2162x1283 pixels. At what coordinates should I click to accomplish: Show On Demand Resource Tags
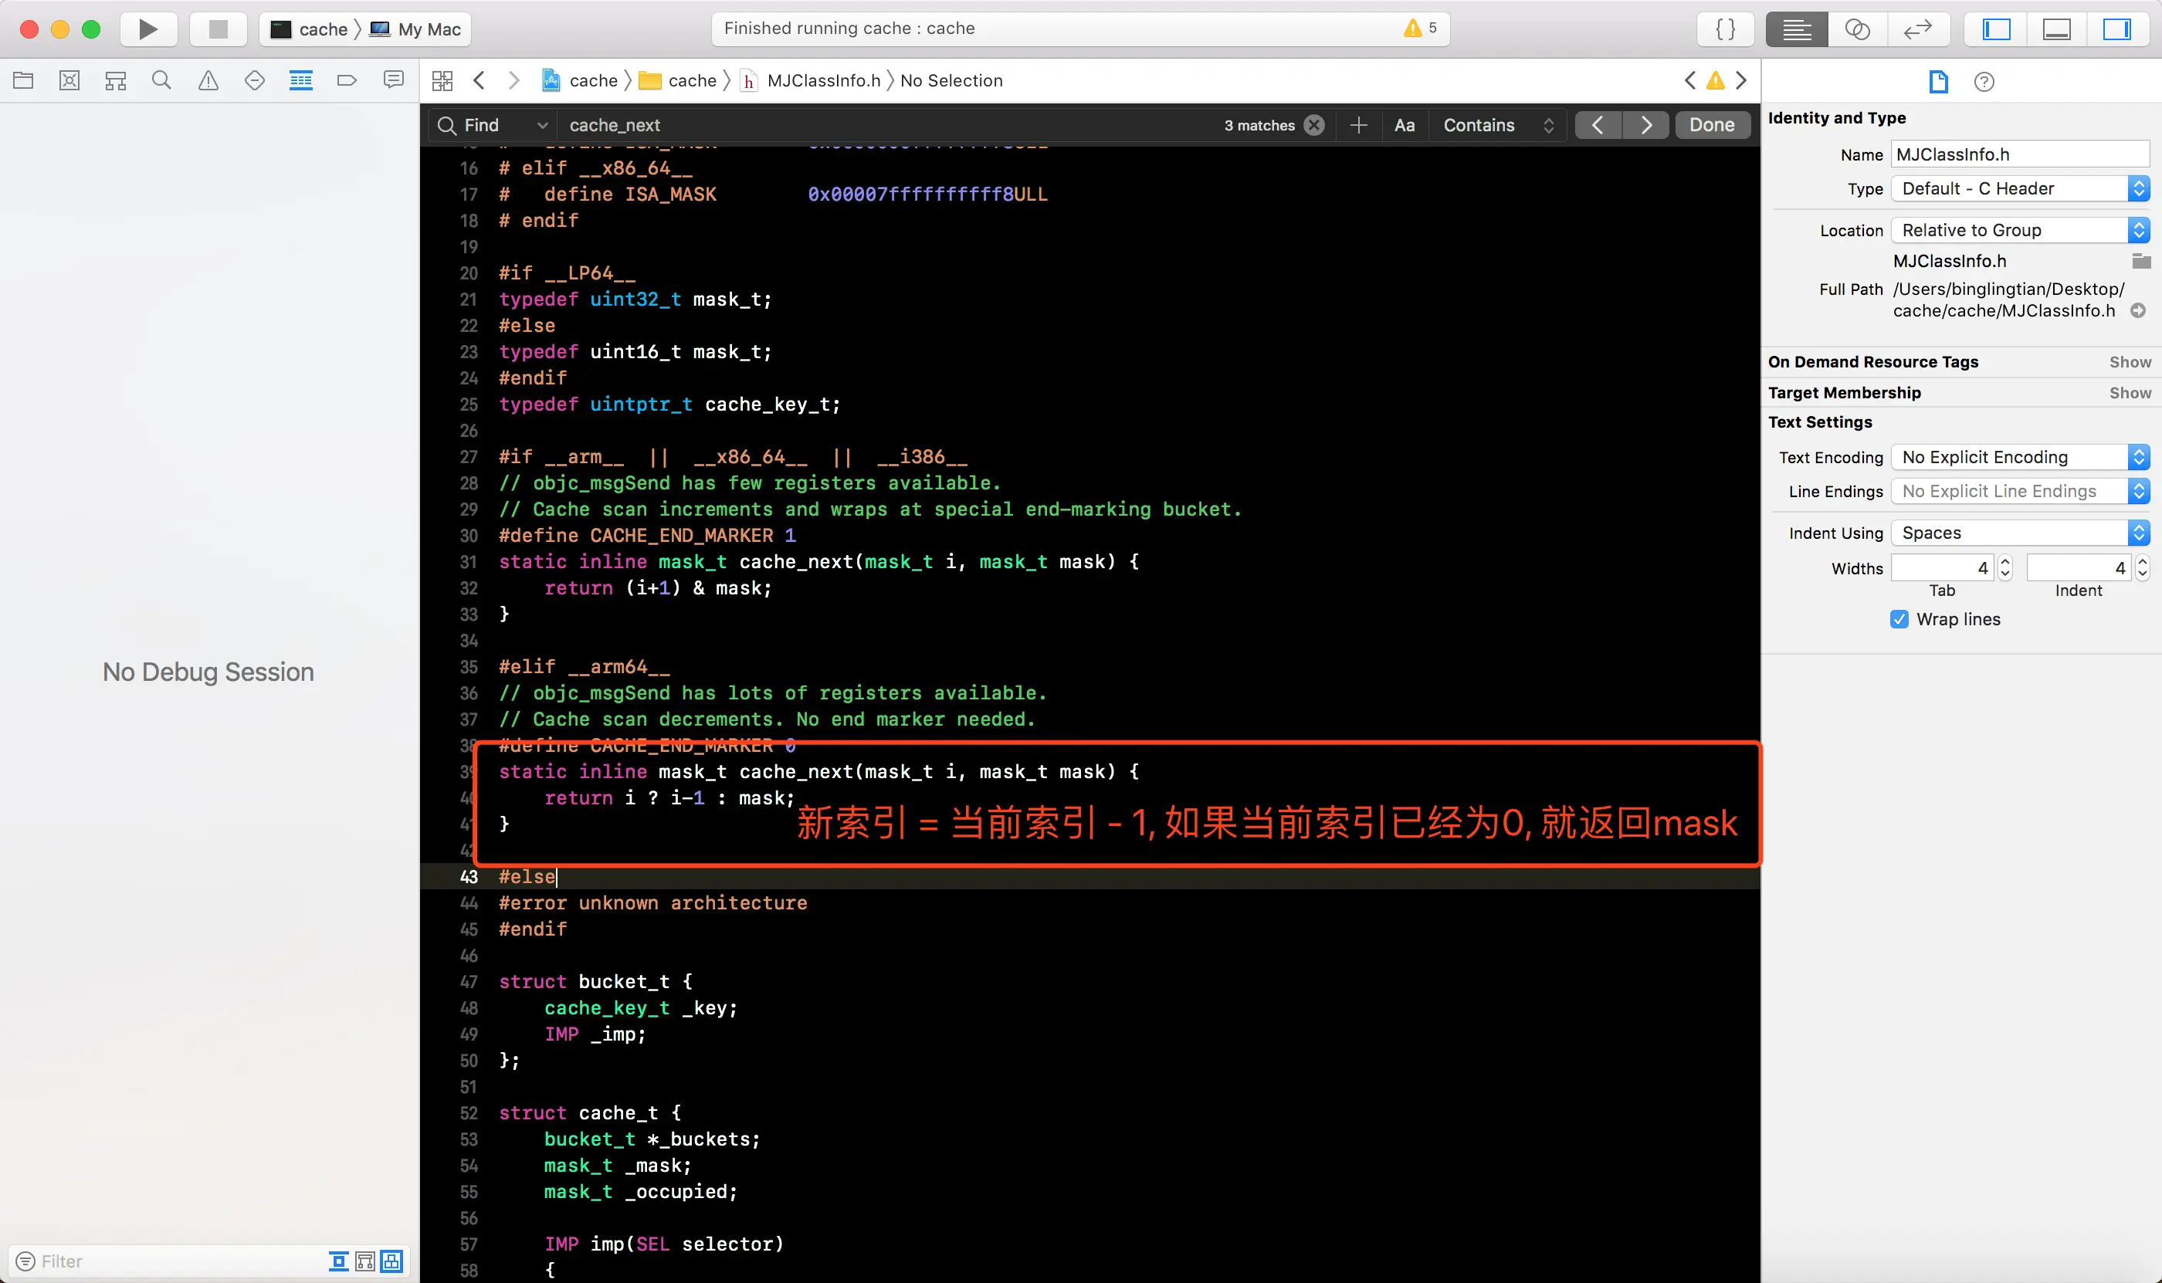coord(2129,361)
